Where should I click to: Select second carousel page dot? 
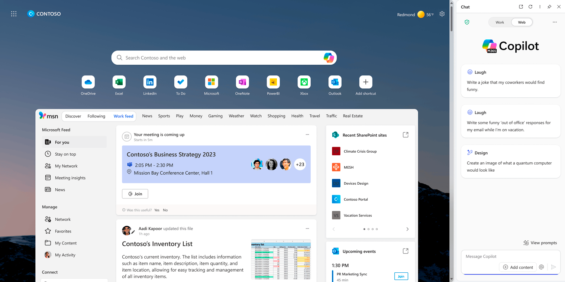click(x=368, y=229)
